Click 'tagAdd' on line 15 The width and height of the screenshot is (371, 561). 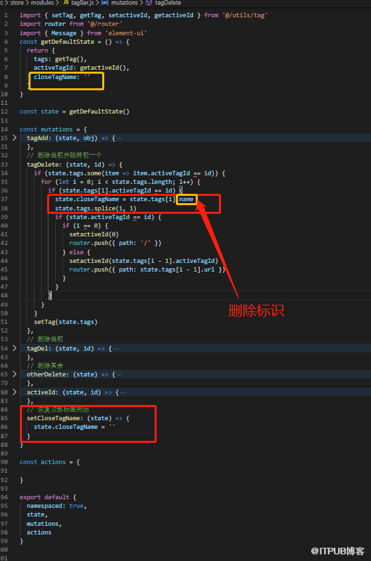[37, 138]
